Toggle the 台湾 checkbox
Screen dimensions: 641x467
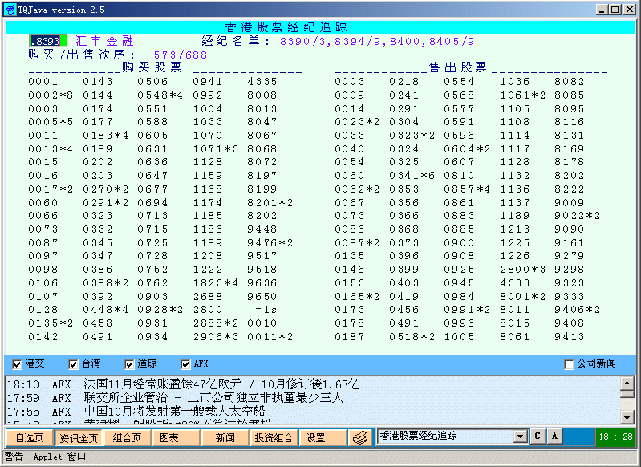pyautogui.click(x=73, y=364)
